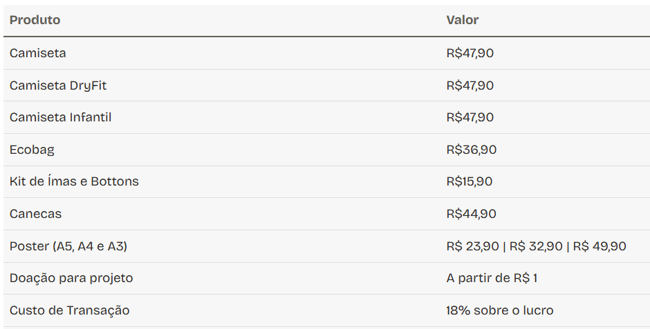The image size is (650, 329).
Task: Click the Produto column header
Action: pyautogui.click(x=35, y=20)
